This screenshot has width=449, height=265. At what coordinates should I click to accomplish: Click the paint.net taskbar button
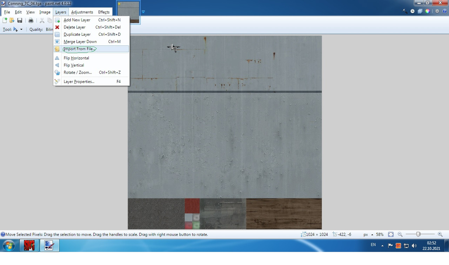pos(49,245)
